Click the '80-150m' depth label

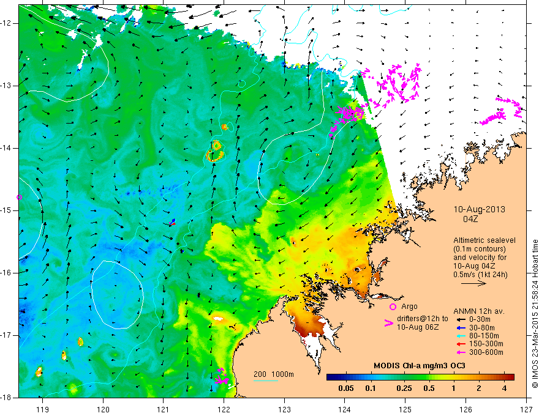click(x=484, y=336)
